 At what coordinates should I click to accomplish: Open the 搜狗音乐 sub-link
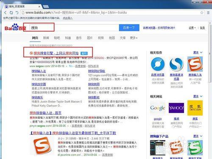coord(37,98)
